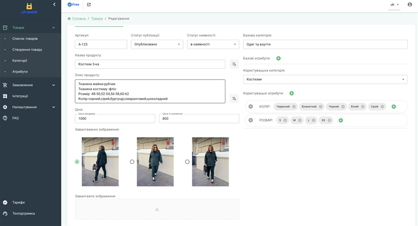Screen dimensions: 418x226
Task: Choose the third image radio button
Action: (187, 162)
